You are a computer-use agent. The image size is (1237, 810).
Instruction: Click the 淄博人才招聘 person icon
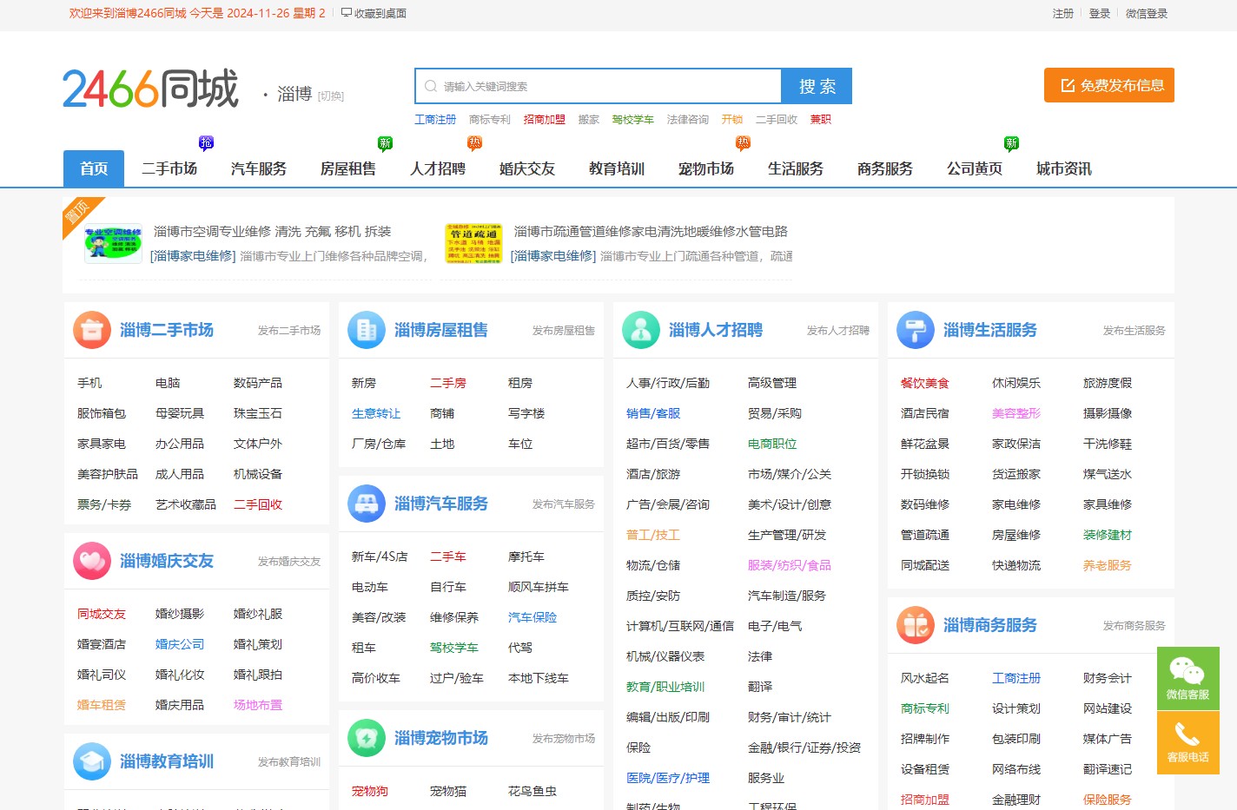coord(641,330)
